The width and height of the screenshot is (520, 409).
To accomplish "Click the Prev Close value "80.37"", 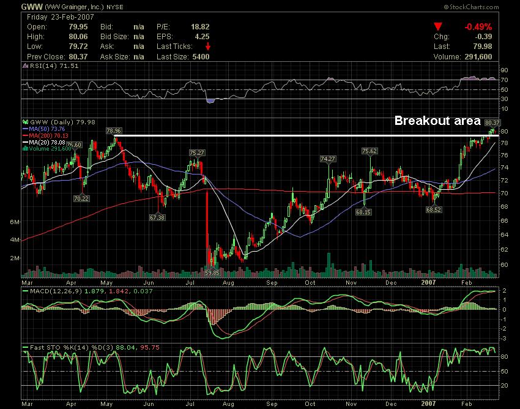I will pyautogui.click(x=78, y=56).
